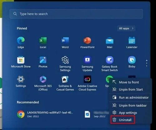Open the Word app
156x130 pixels.
tap(65, 43)
